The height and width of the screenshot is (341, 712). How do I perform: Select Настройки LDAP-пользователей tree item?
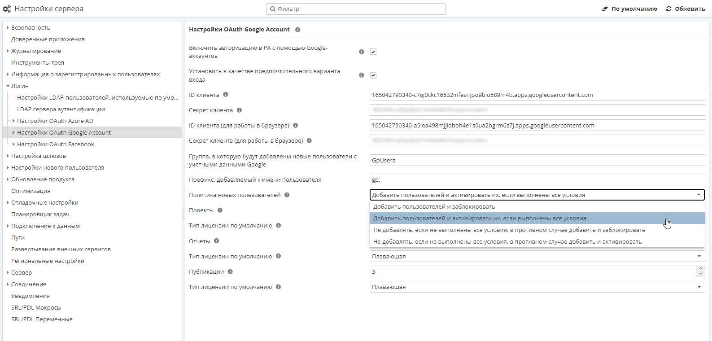point(98,98)
